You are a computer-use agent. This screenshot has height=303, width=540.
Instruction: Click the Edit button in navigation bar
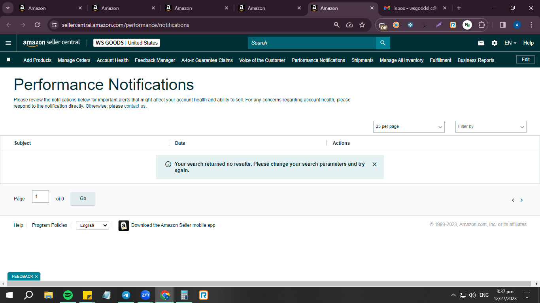pyautogui.click(x=526, y=60)
